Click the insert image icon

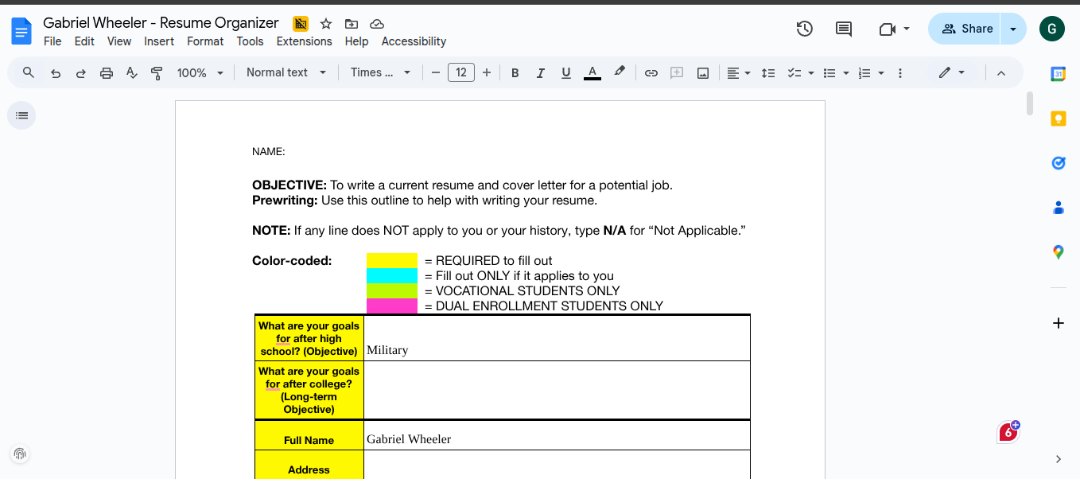(703, 73)
